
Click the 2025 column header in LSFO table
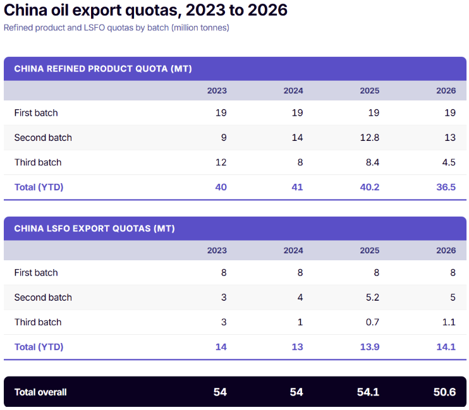(369, 250)
